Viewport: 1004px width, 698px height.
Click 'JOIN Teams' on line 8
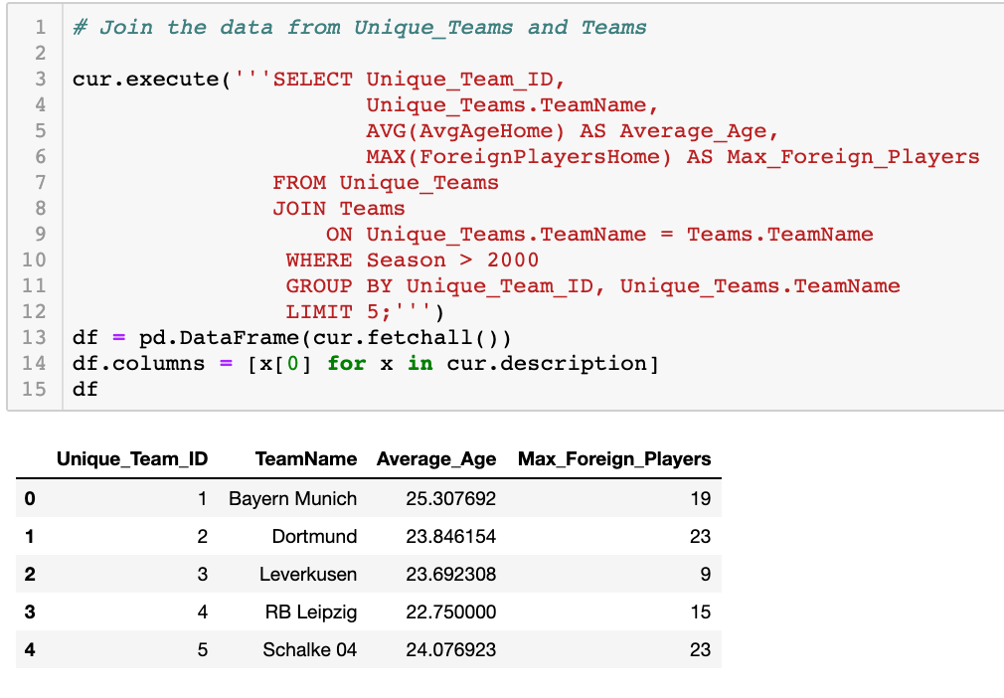339,209
